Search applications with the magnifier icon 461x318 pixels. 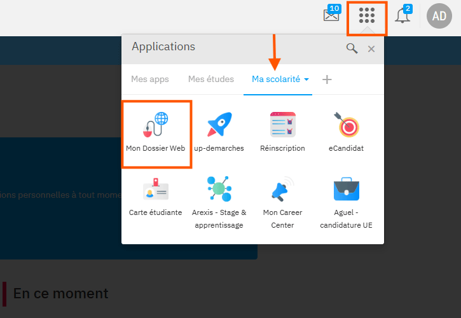pyautogui.click(x=352, y=48)
